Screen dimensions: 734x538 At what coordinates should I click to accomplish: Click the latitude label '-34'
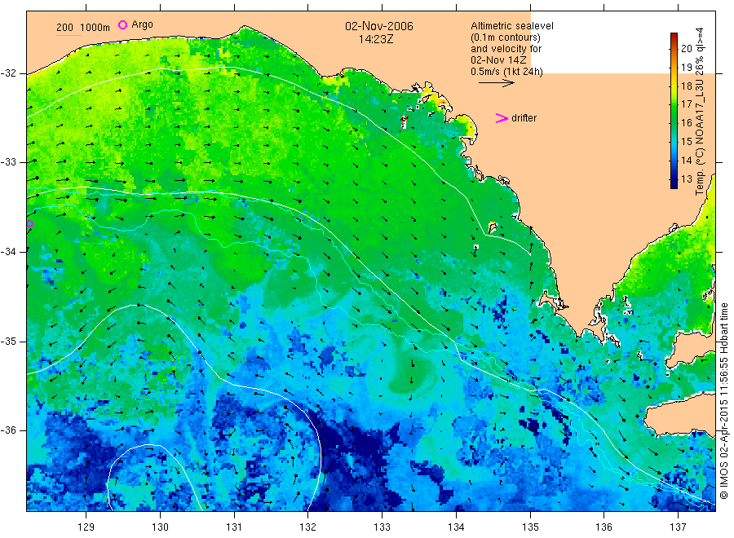point(8,252)
